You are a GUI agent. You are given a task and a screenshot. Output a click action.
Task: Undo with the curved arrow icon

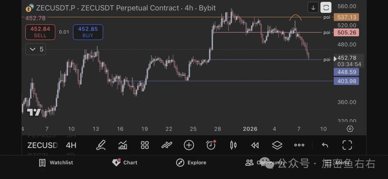point(325,145)
